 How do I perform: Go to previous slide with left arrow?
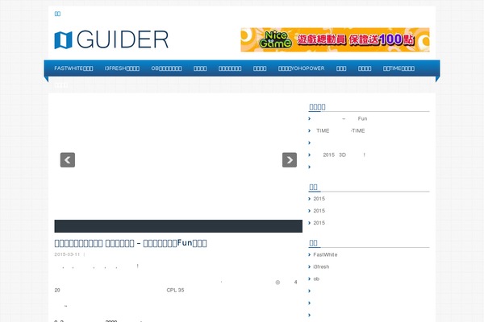(68, 160)
